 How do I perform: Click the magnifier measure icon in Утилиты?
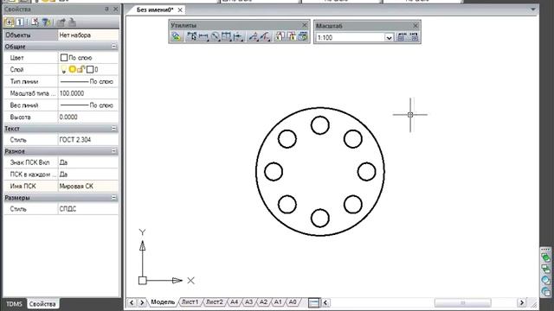coord(216,36)
